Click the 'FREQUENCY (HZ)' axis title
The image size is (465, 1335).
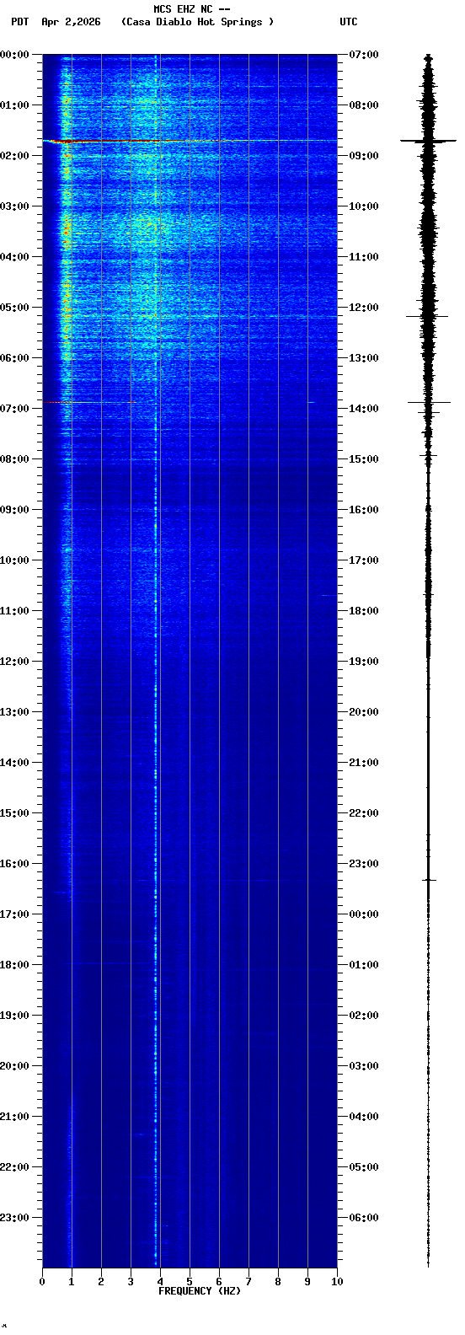pos(200,1291)
